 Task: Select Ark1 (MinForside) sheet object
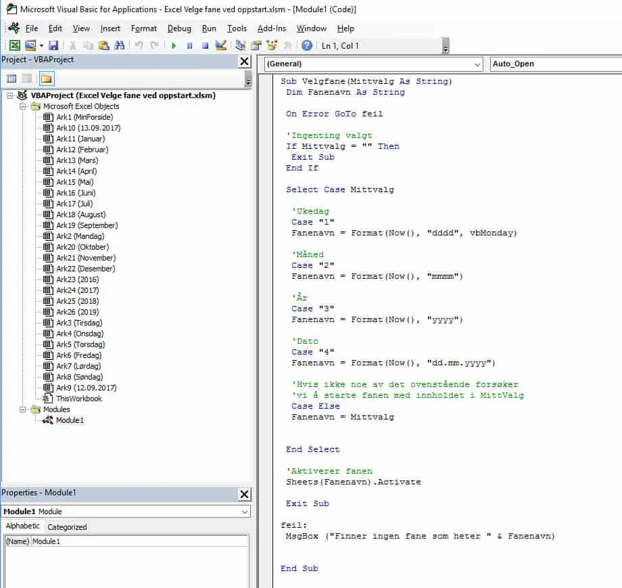point(85,117)
